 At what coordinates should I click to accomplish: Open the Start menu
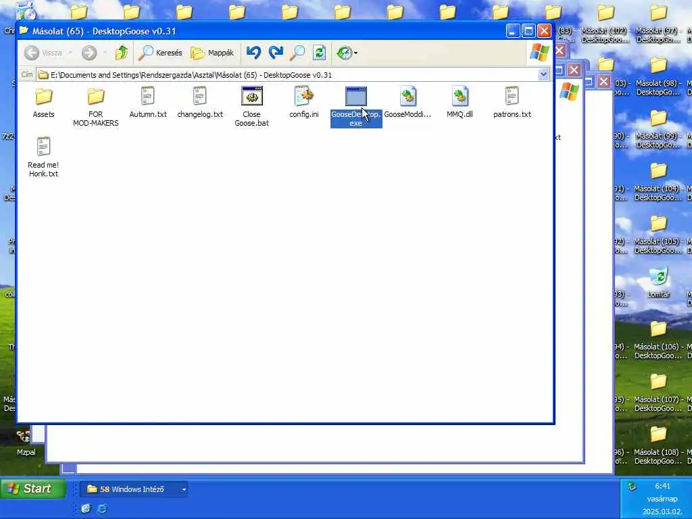32,489
